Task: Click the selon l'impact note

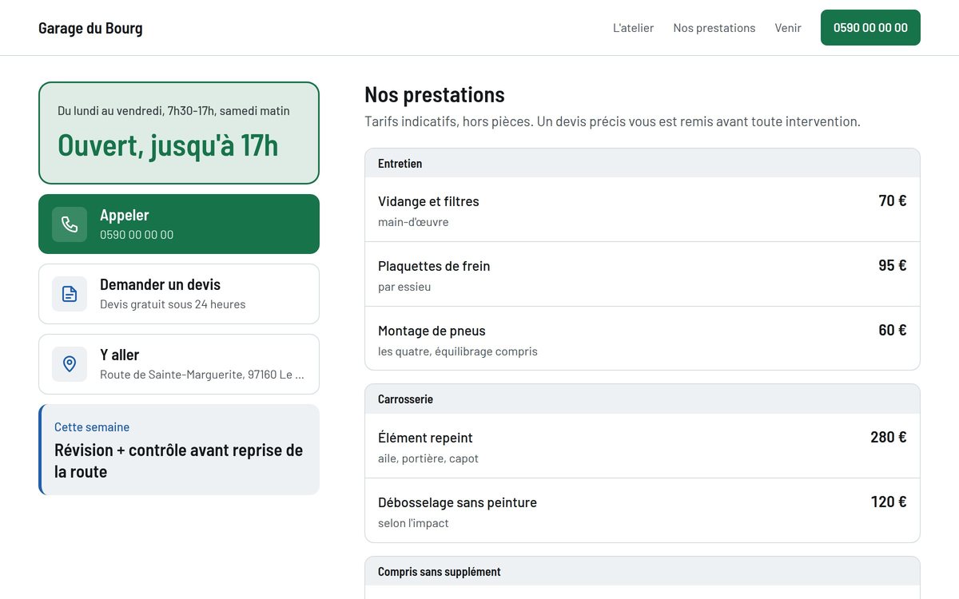Action: click(x=413, y=523)
